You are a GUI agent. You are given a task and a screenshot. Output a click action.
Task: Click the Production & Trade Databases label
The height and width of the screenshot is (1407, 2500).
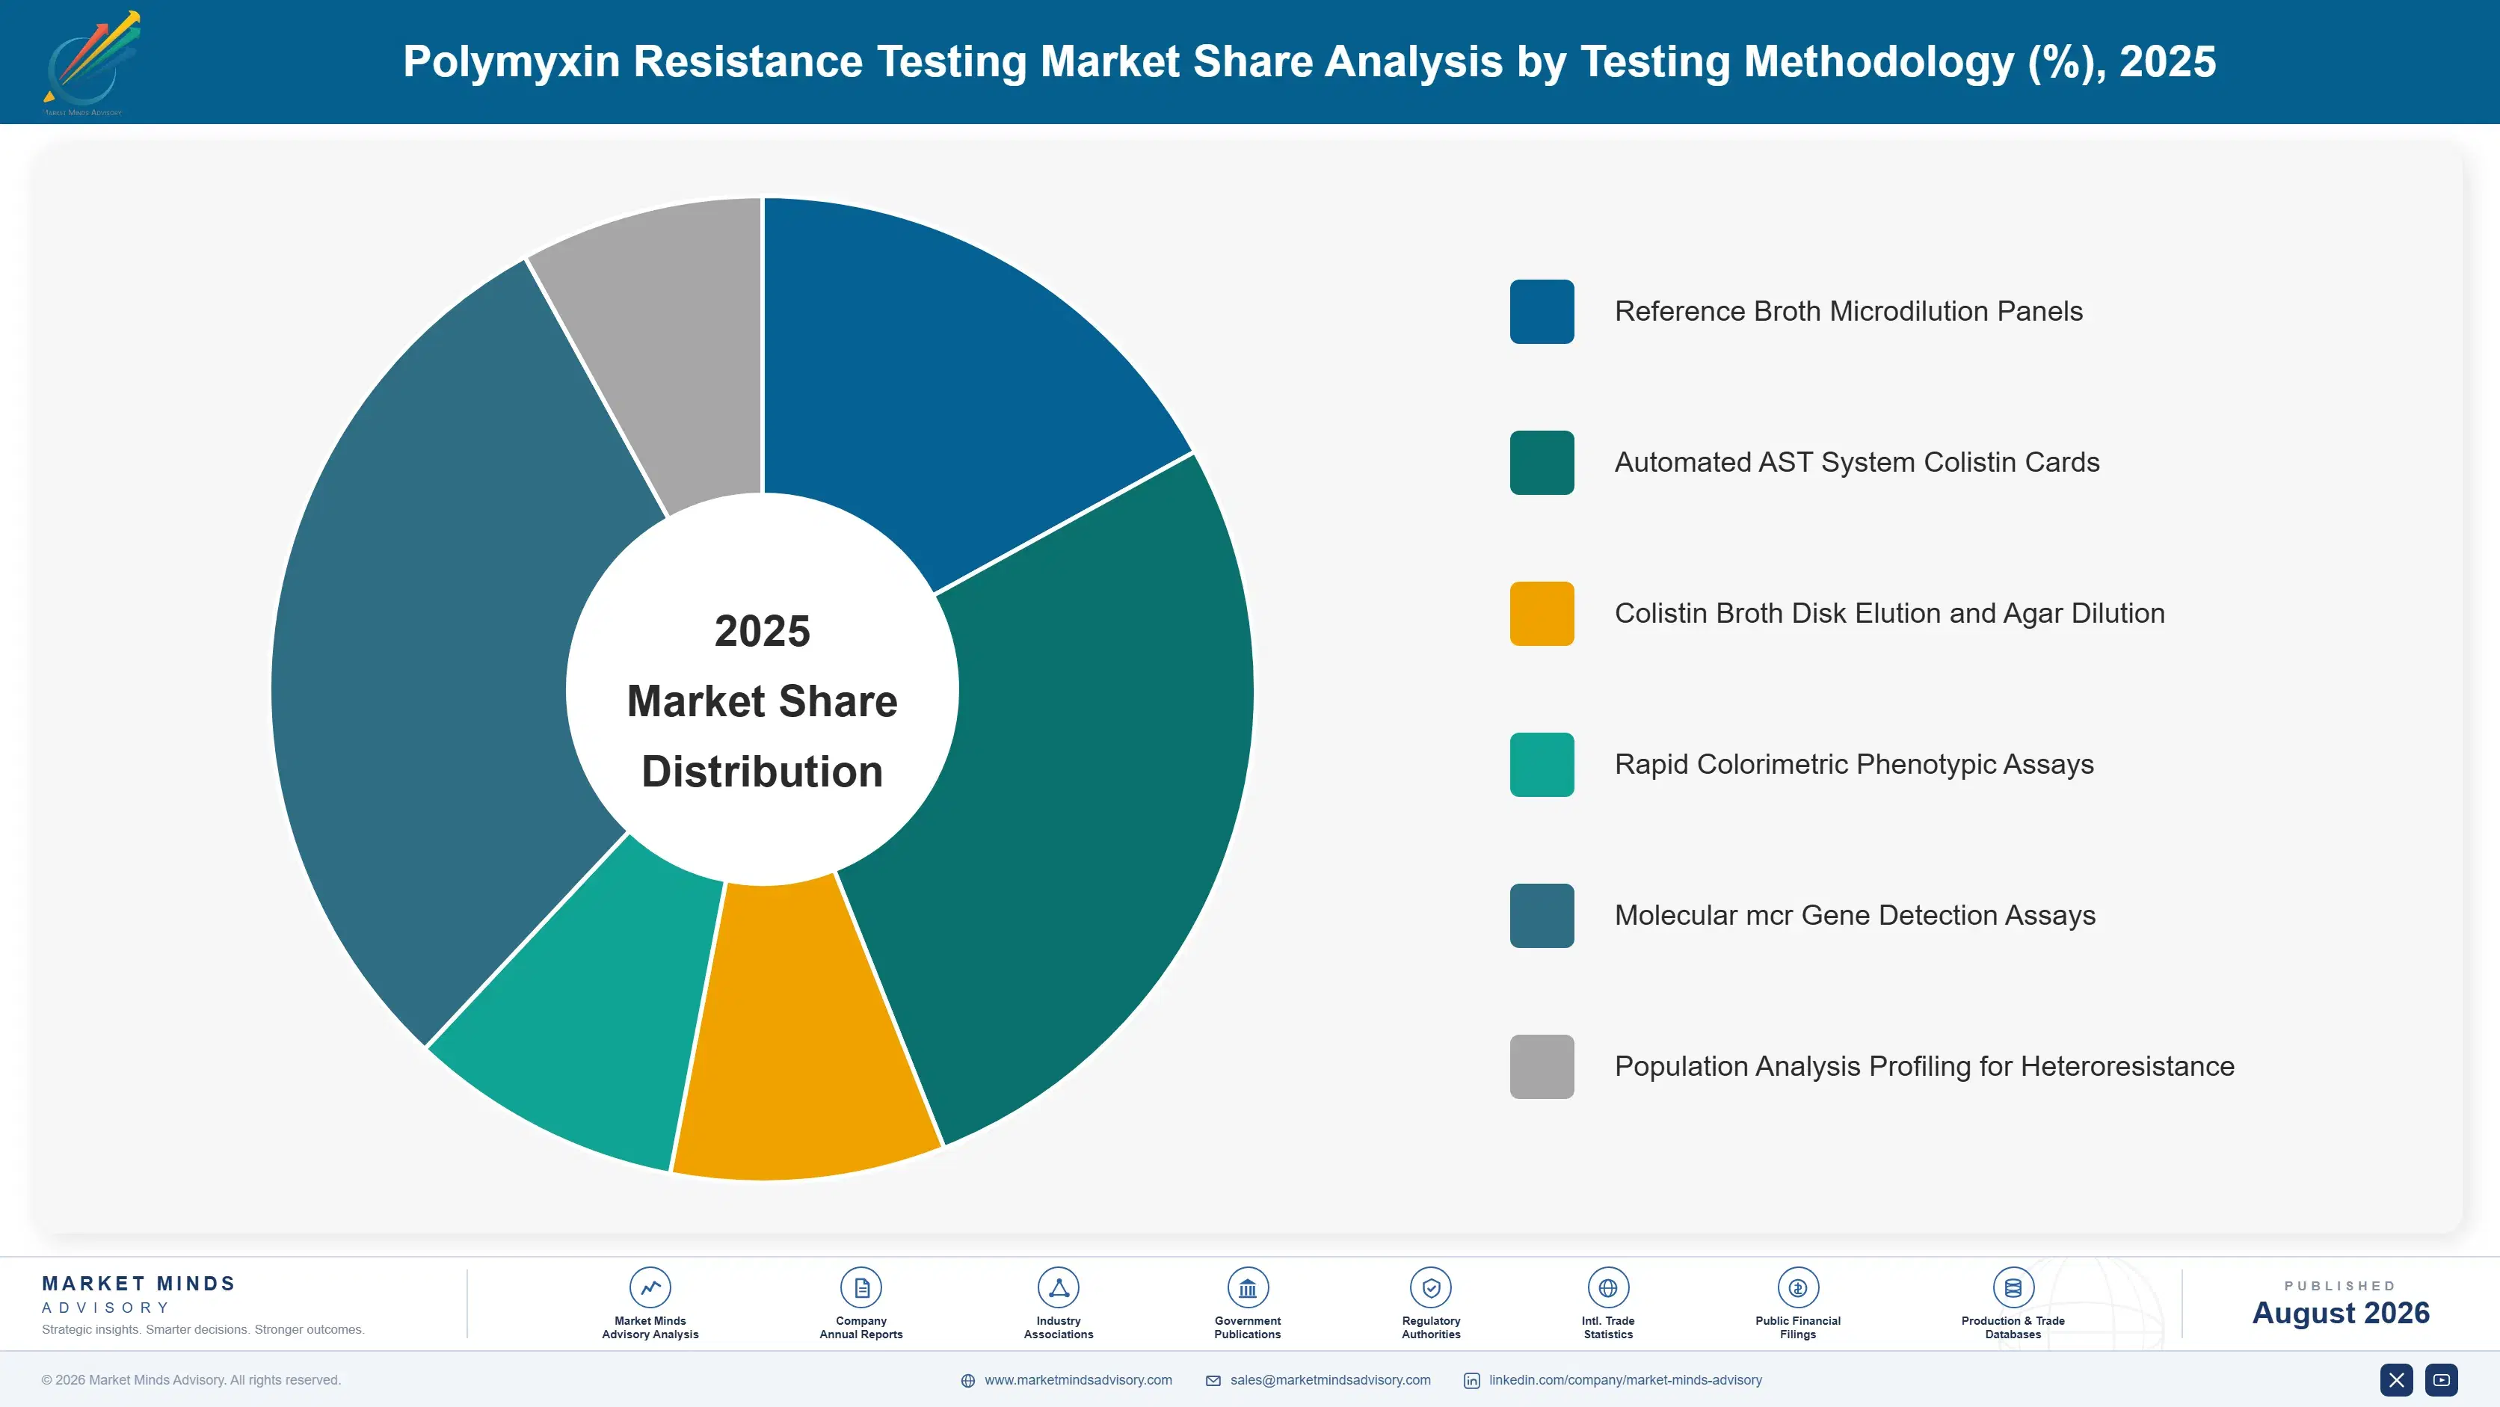click(2013, 1328)
